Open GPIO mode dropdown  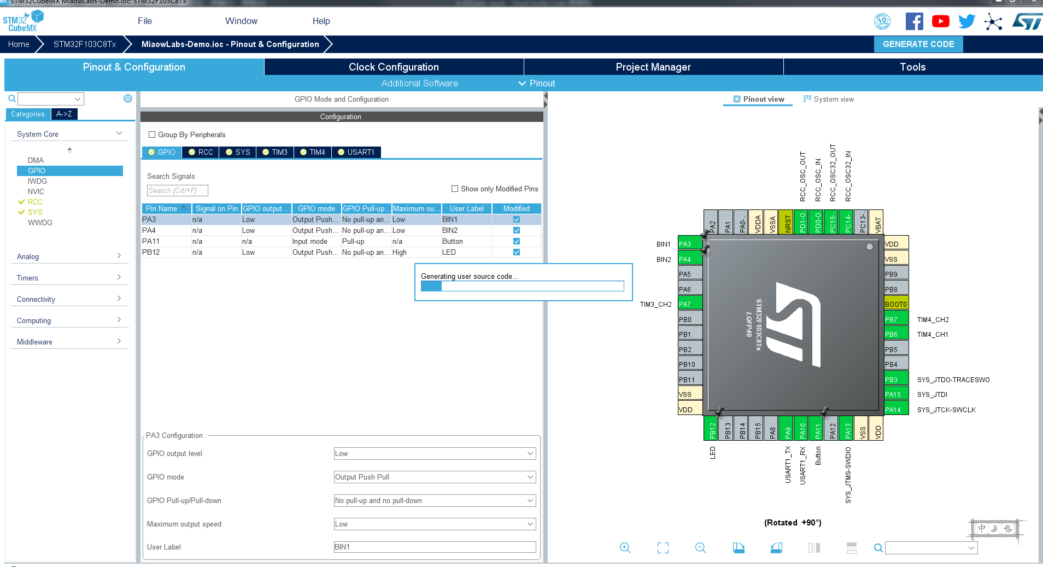tap(435, 477)
